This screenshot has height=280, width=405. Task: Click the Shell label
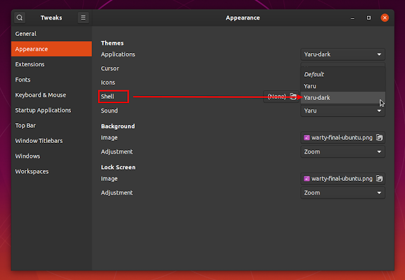[108, 97]
